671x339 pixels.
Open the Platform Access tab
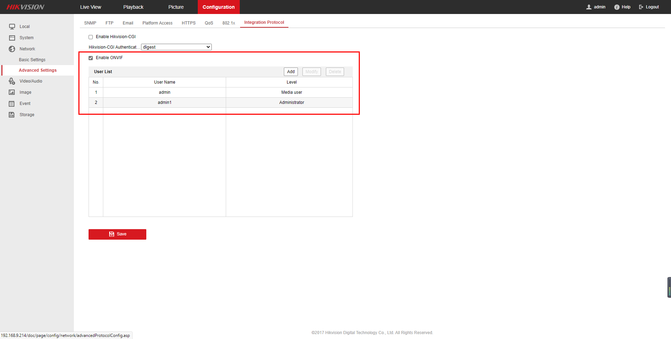158,23
